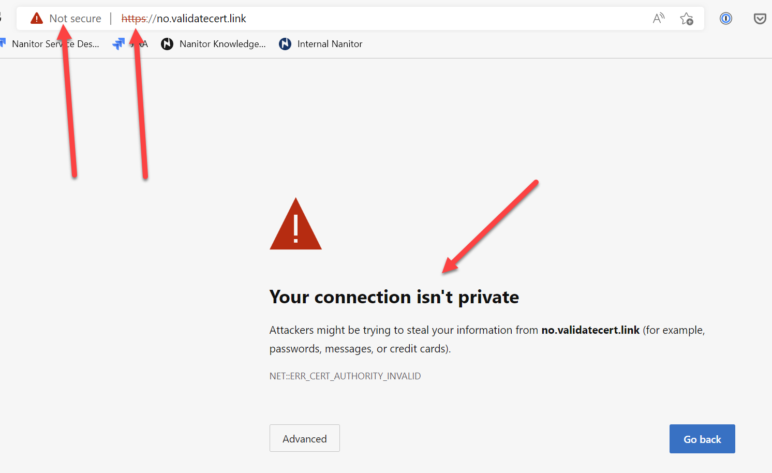The image size is (772, 473).
Task: Click the red warning triangle in address bar
Action: 37,19
